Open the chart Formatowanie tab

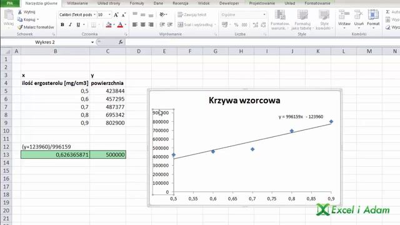(x=317, y=3)
